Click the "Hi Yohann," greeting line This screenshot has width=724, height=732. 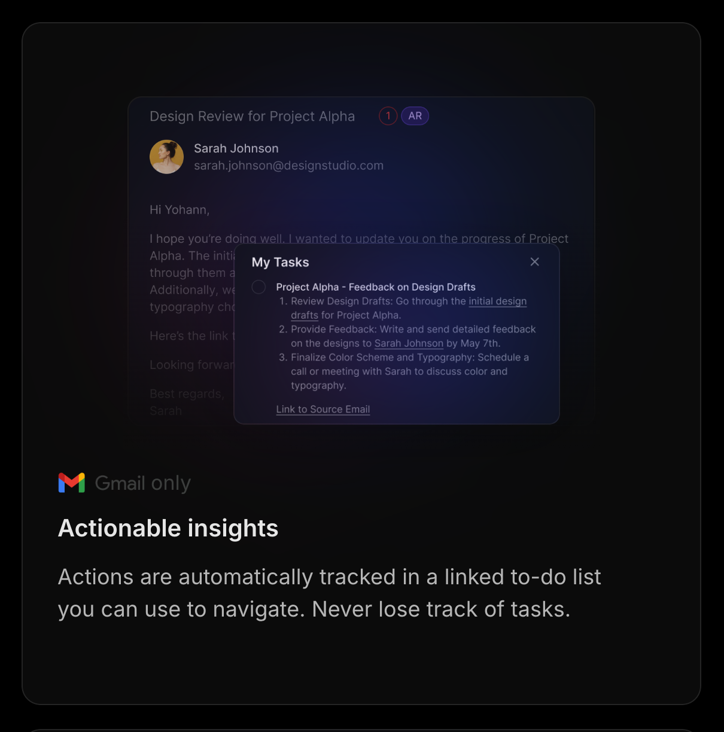180,210
